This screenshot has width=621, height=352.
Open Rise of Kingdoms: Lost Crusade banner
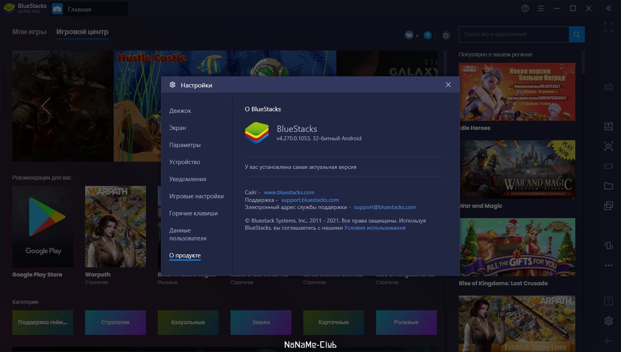click(x=517, y=247)
